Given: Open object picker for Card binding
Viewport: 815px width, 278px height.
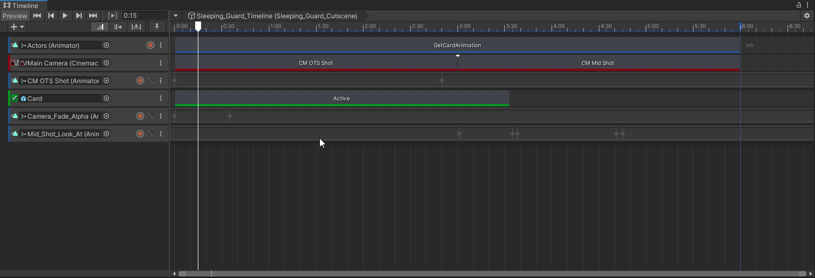Looking at the screenshot, I should (106, 98).
